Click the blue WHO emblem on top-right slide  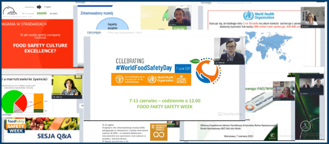coord(249,16)
